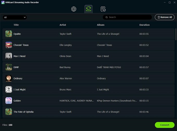Click the Artist column header
177x131 pixels.
pos(63,25)
